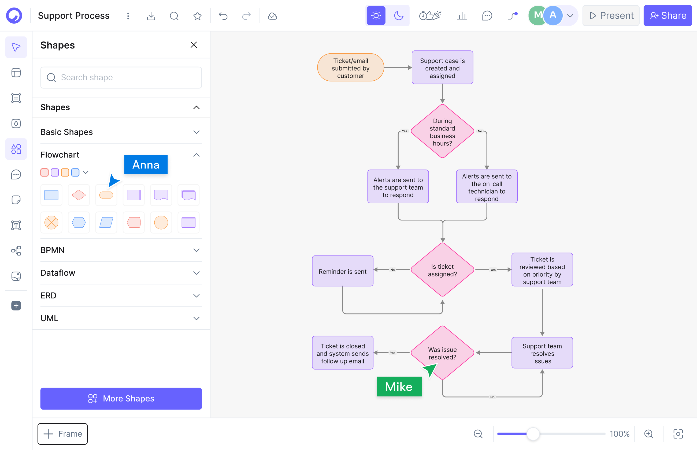Image resolution: width=697 pixels, height=450 pixels.
Task: Open search with the magnifier icon
Action: [x=174, y=16]
